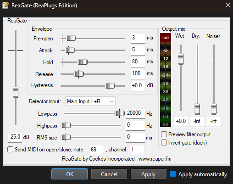
Task: Enable Send MIDI on open/close checkbox
Action: pyautogui.click(x=10, y=149)
